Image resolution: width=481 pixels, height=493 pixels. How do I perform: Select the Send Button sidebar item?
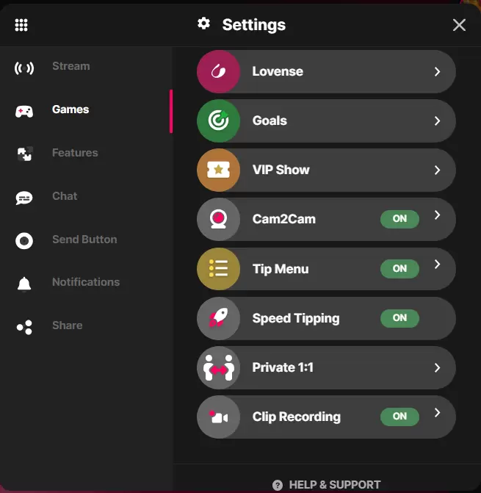[86, 240]
